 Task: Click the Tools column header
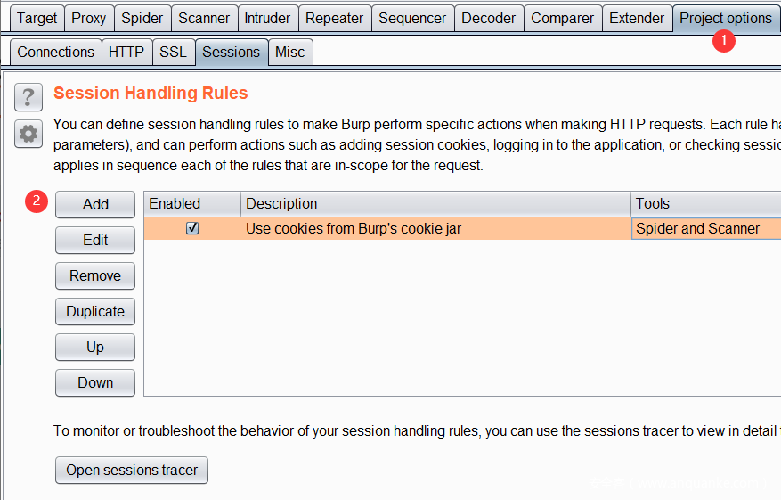(704, 204)
